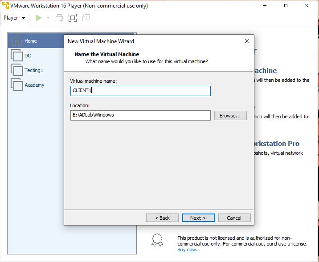This screenshot has height=262, width=319.
Task: Select the Testing1 virtual machine
Action: (34, 70)
